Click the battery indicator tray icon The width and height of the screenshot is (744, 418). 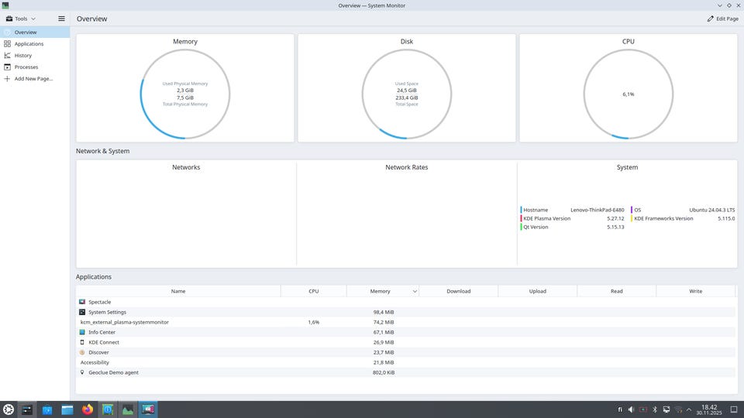tap(643, 409)
